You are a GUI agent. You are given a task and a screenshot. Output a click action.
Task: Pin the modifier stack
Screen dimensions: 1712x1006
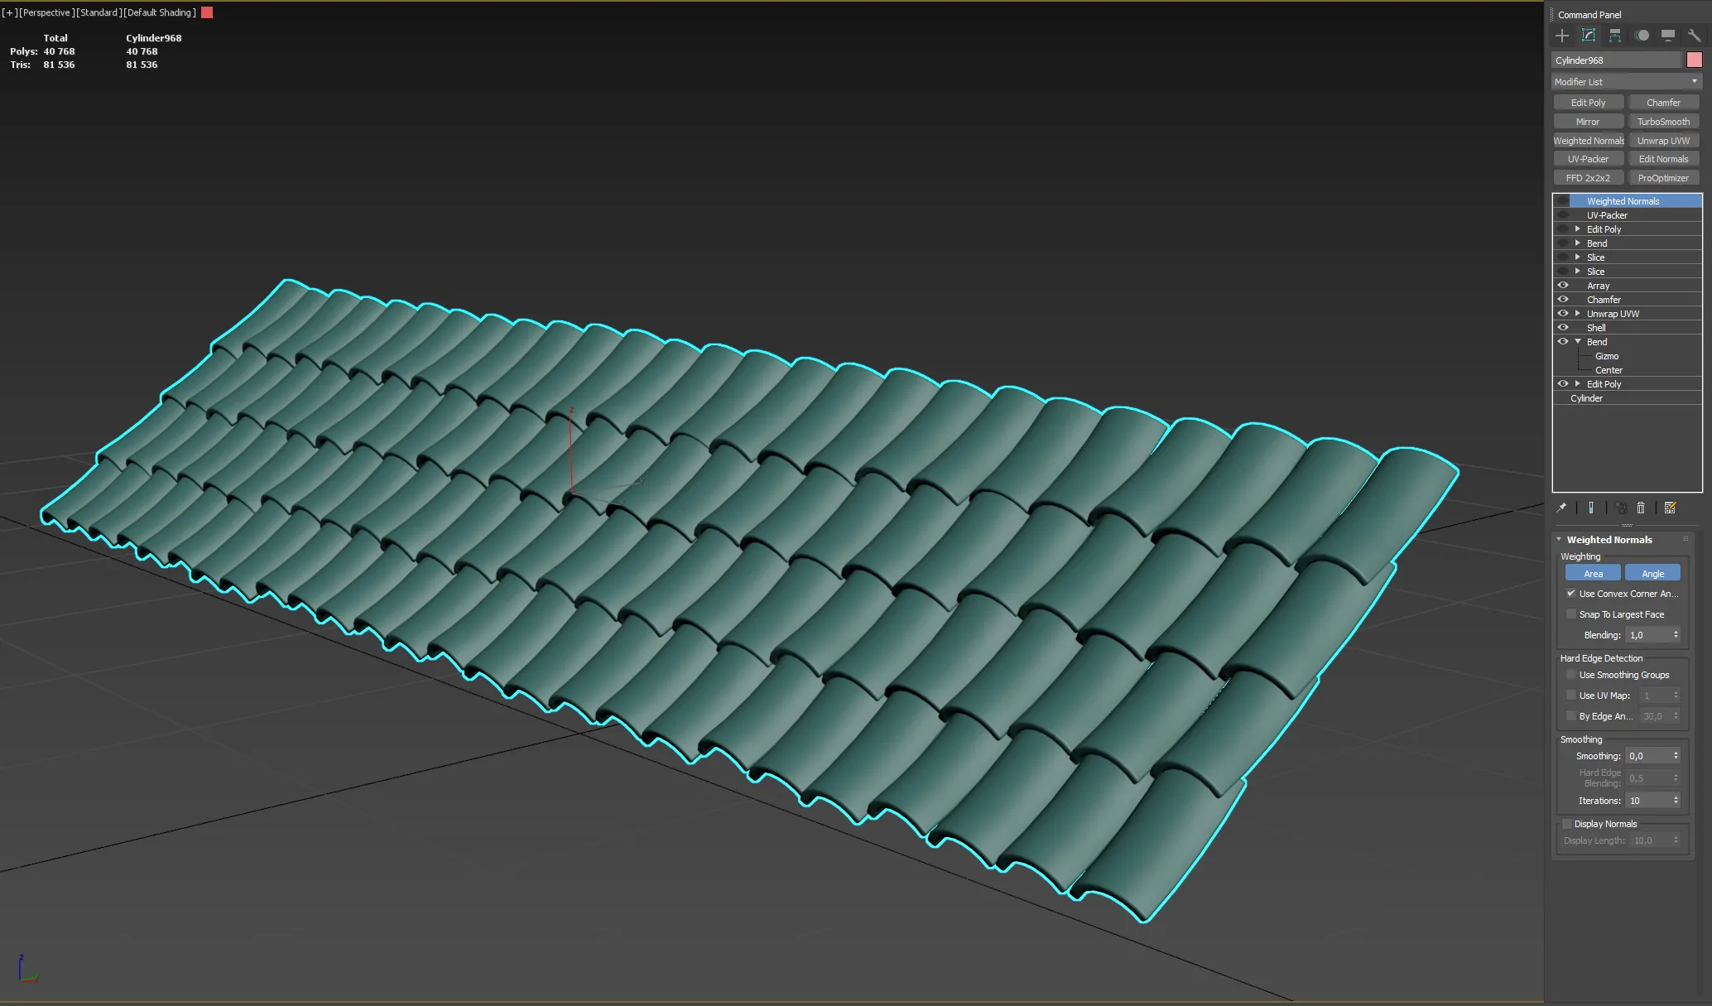(1561, 508)
